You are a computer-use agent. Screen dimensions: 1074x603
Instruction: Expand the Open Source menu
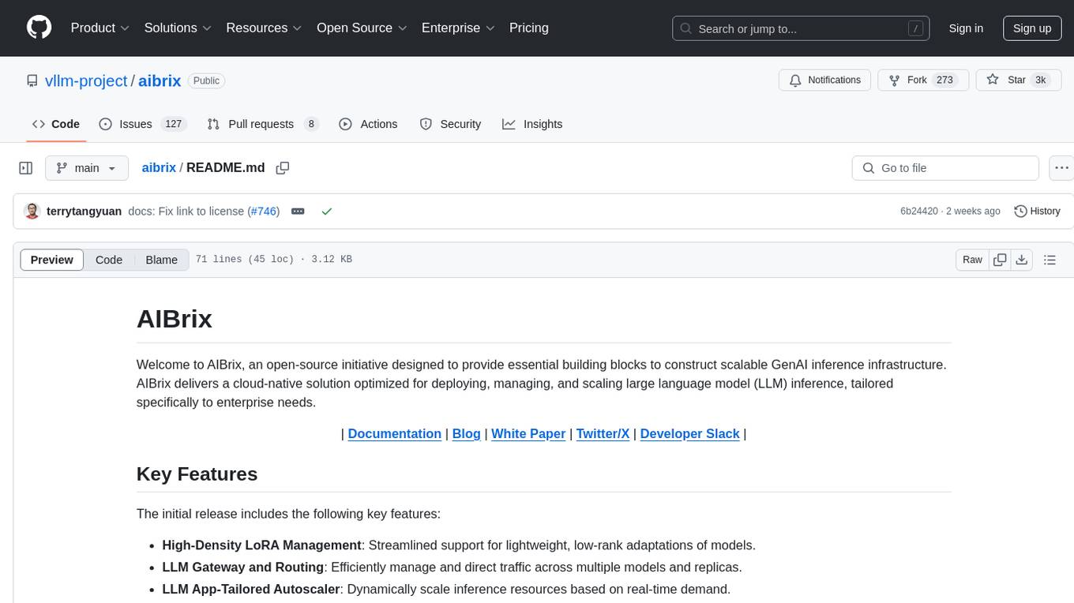(x=362, y=28)
